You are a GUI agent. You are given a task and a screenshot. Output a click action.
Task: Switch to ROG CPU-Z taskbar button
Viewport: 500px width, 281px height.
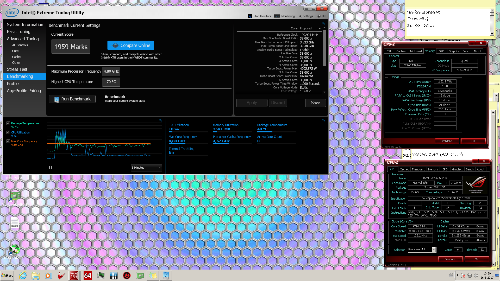(x=74, y=276)
